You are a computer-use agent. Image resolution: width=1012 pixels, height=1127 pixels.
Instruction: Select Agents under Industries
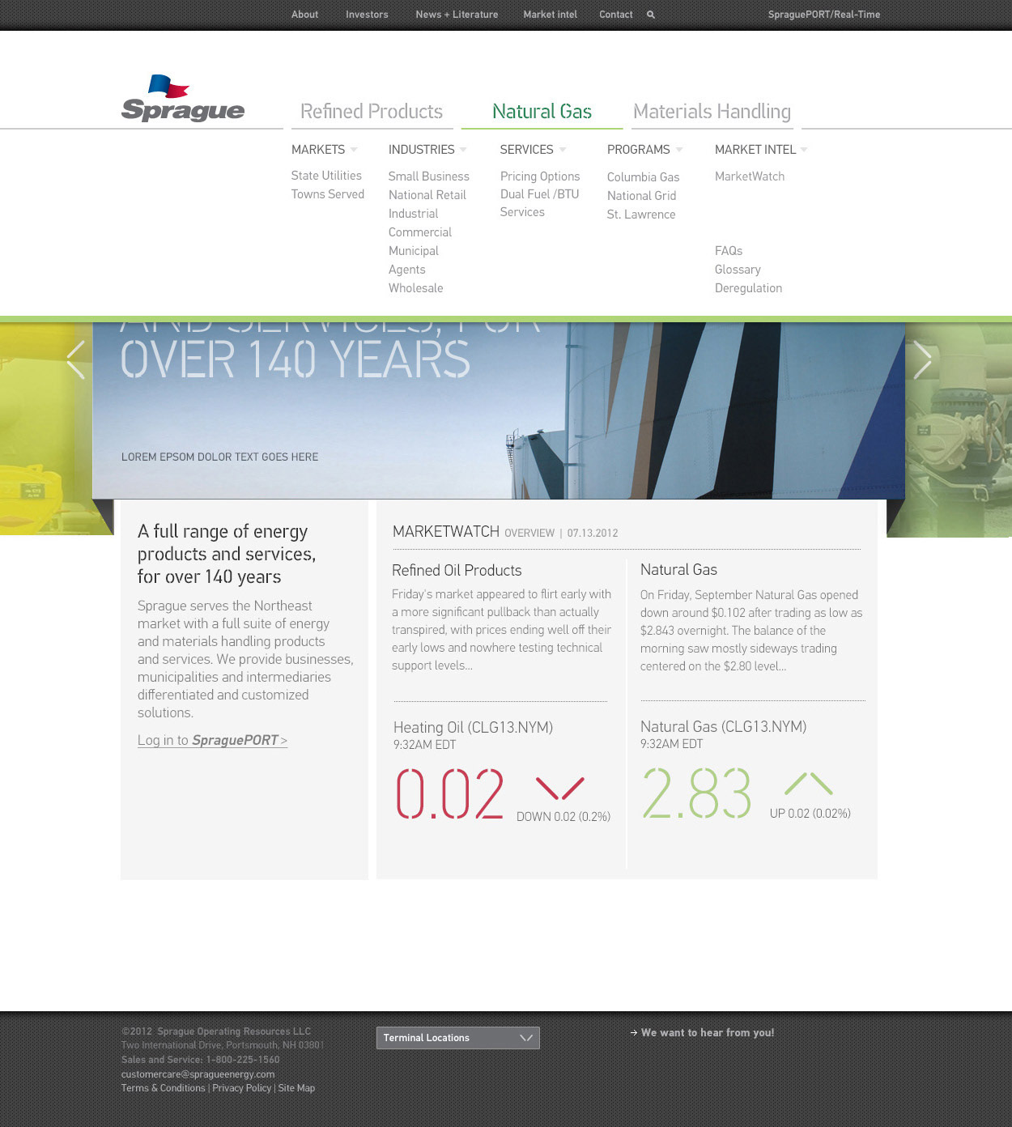pos(407,270)
